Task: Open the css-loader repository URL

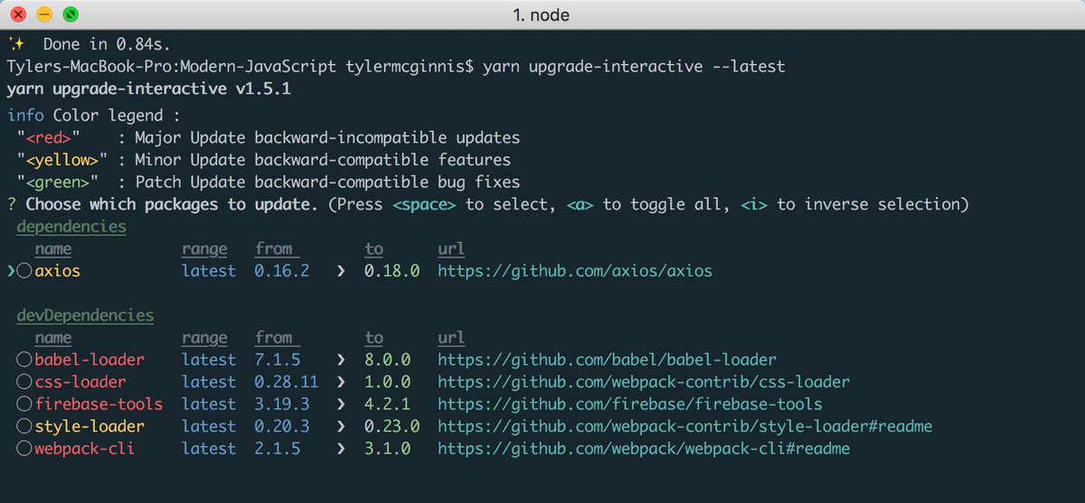Action: click(x=644, y=382)
